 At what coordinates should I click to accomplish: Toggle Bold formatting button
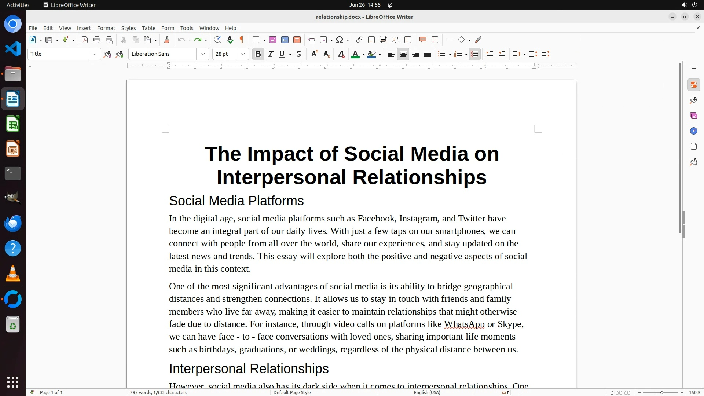(258, 54)
